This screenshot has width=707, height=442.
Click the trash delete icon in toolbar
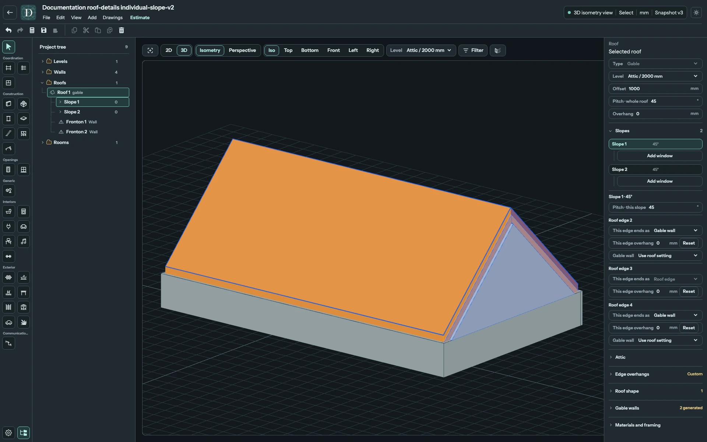pos(122,30)
